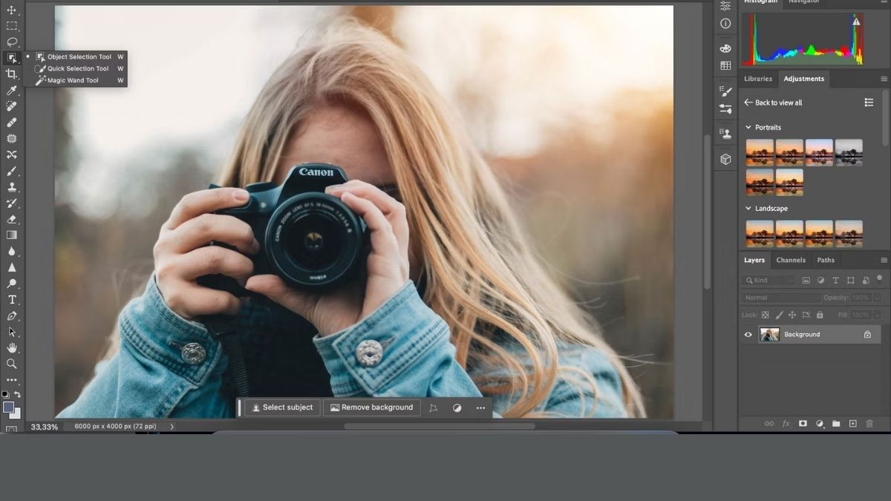Screen dimensions: 891x501
Task: Select the Clone Stamp tool
Action: [x=11, y=187]
